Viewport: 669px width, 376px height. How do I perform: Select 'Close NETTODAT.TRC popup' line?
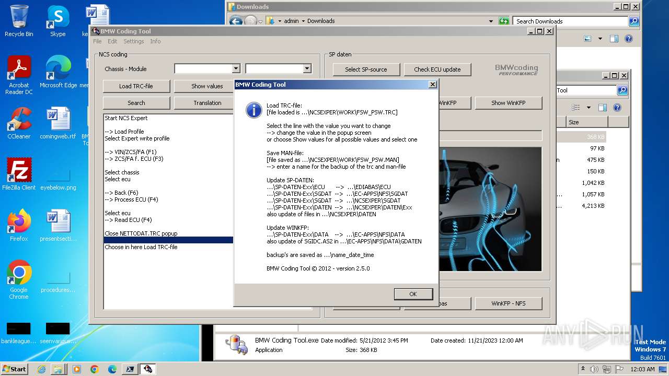coord(141,233)
